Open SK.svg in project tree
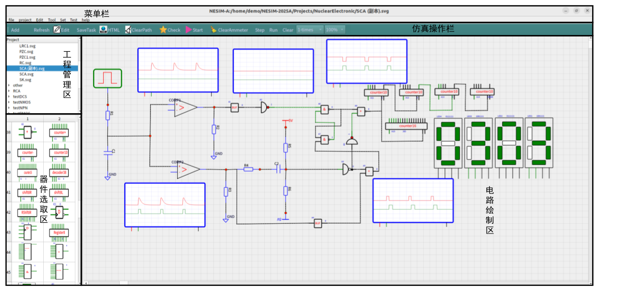644x299 pixels. [x=25, y=79]
